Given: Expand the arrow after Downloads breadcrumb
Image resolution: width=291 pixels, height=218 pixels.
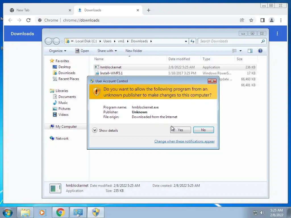Looking at the screenshot, I should tap(151, 41).
